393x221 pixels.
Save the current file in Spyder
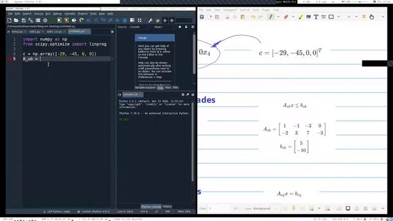23,20
